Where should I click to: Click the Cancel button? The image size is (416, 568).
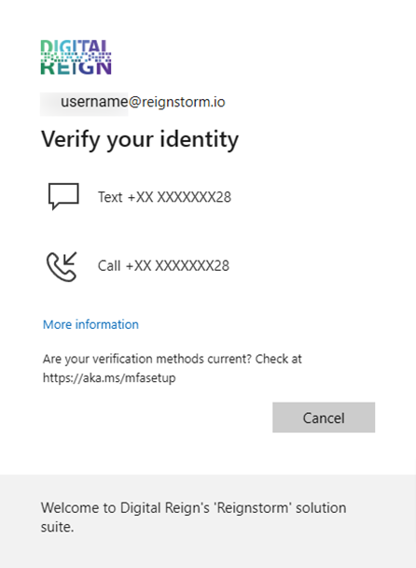[324, 418]
